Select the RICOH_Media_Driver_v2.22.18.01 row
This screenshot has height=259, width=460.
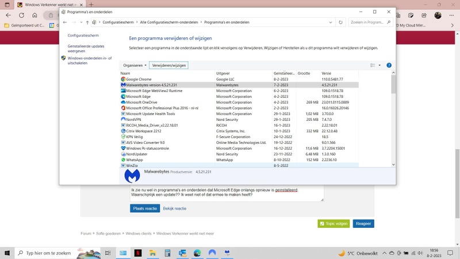239,125
